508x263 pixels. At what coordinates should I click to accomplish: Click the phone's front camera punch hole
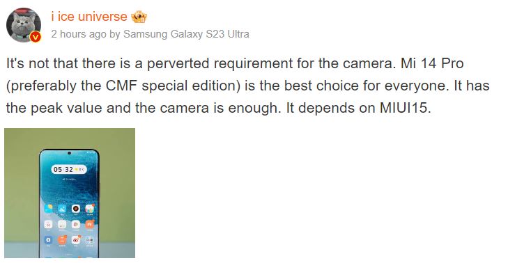[x=69, y=153]
